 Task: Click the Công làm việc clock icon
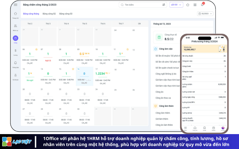(155, 49)
